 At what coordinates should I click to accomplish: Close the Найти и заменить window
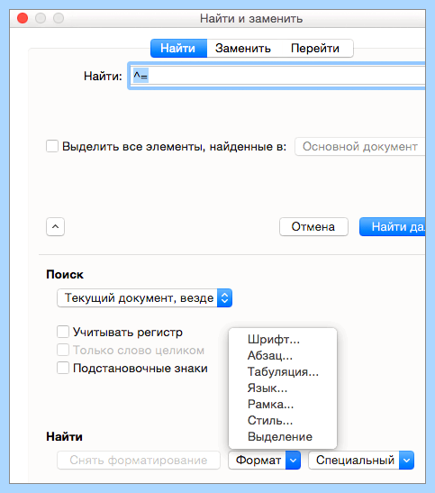(23, 18)
